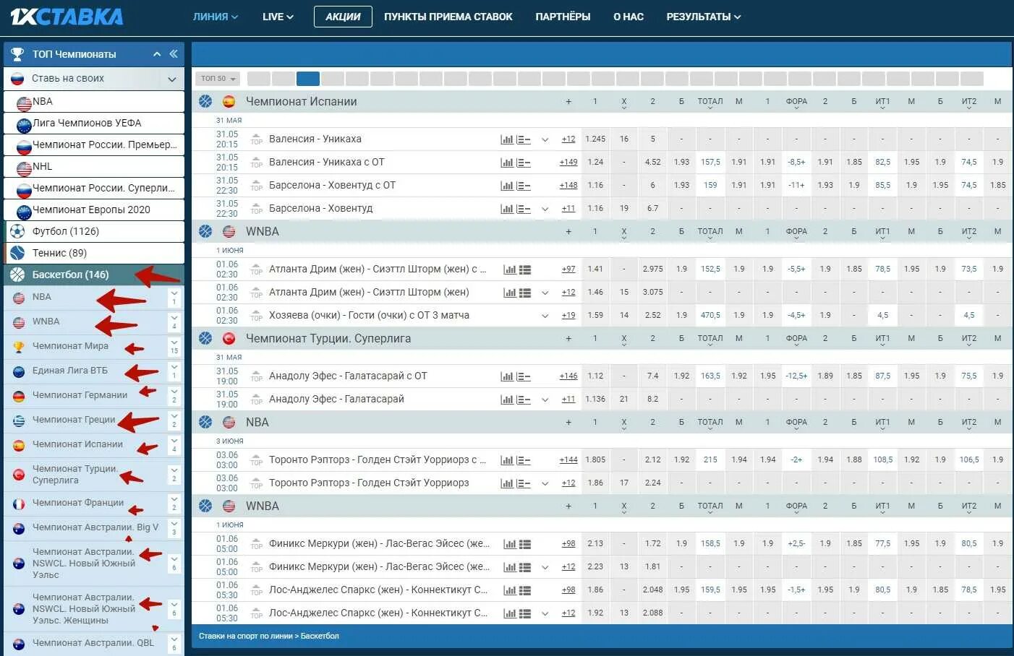
Task: Expand chevron for Анадолу Эфес - Галатасарай row
Action: click(x=545, y=400)
